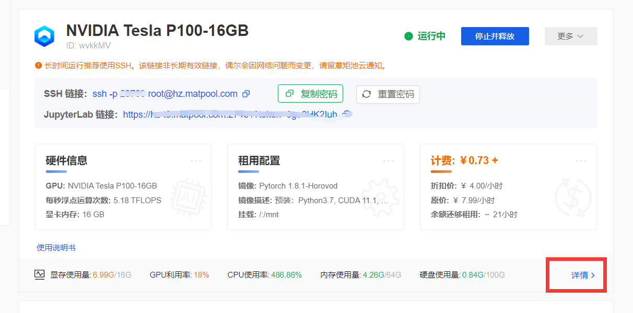Screen dimensions: 633x313
Task: Click the green running status dot
Action: click(408, 36)
